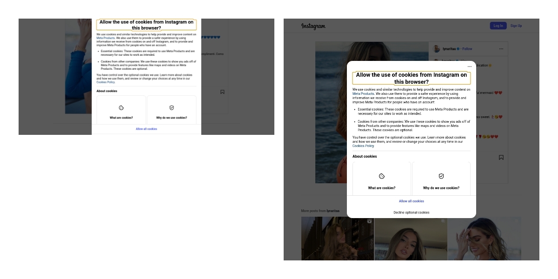The width and height of the screenshot is (558, 279).
Task: Open the middle More posts thumbnail
Action: coord(411,239)
